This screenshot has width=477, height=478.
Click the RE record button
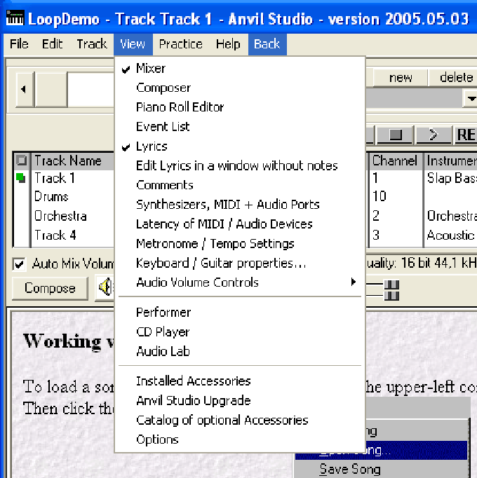(x=465, y=134)
